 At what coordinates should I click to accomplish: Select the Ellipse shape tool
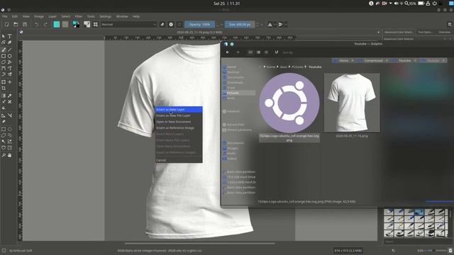click(x=9, y=56)
